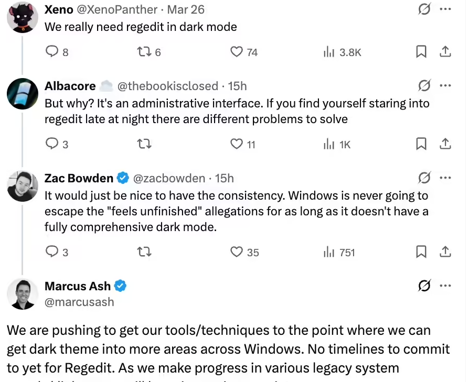
Task: Bookmark Xeno's regedit tweet
Action: pos(421,51)
